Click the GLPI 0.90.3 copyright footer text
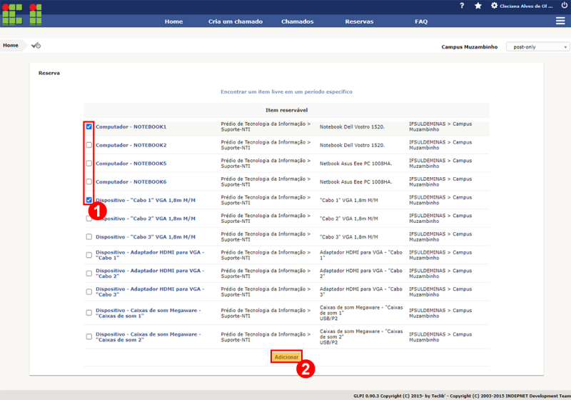Viewport: 571px width, 400px height. pos(462,396)
